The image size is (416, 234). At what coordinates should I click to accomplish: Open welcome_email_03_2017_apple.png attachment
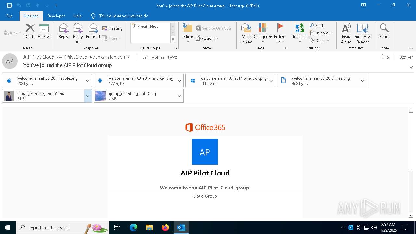tap(43, 81)
